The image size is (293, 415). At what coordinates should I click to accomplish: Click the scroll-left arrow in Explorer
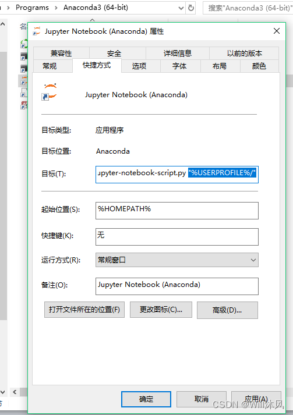[x=15, y=392]
